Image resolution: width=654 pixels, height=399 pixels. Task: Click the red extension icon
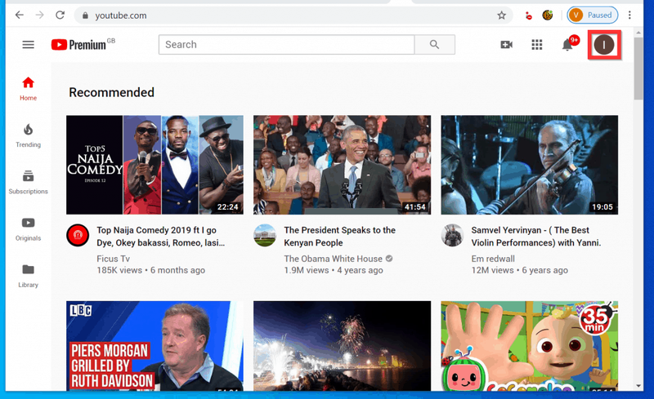(x=528, y=16)
